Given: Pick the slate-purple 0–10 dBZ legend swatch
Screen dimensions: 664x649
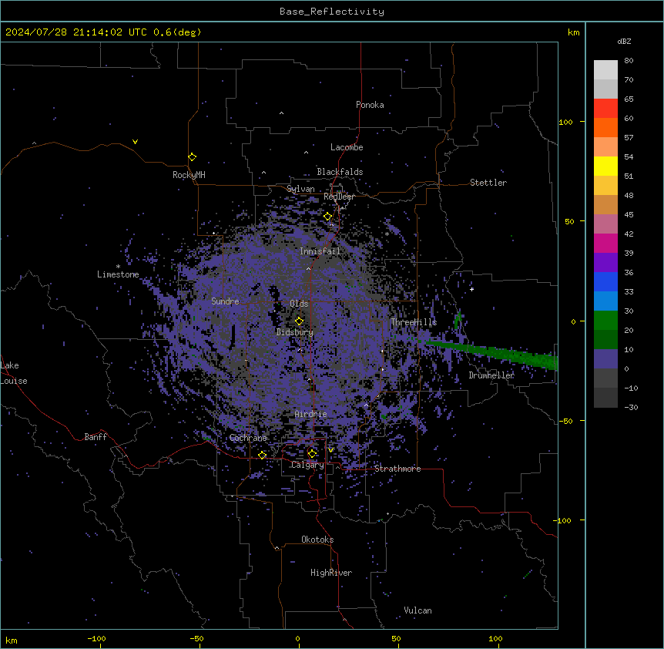Looking at the screenshot, I should point(605,359).
